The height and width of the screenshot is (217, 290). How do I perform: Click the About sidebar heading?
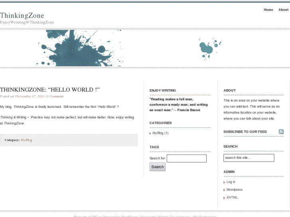[229, 90]
